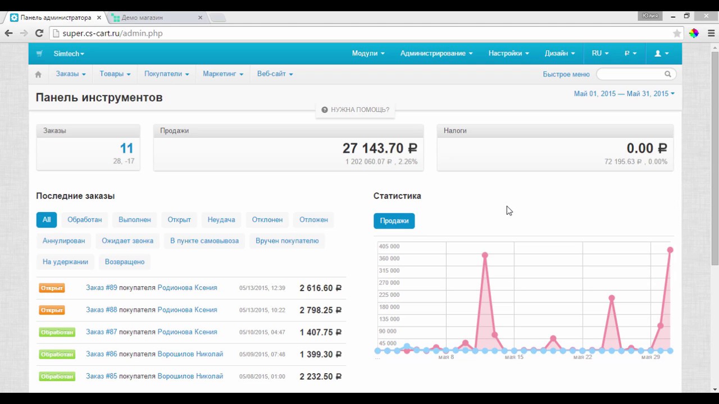Open the Chrome hamburger menu

click(711, 33)
